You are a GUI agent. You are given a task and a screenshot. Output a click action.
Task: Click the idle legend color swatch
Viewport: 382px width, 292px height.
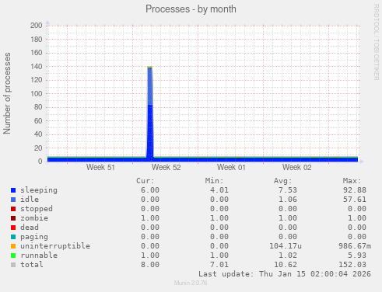13,200
